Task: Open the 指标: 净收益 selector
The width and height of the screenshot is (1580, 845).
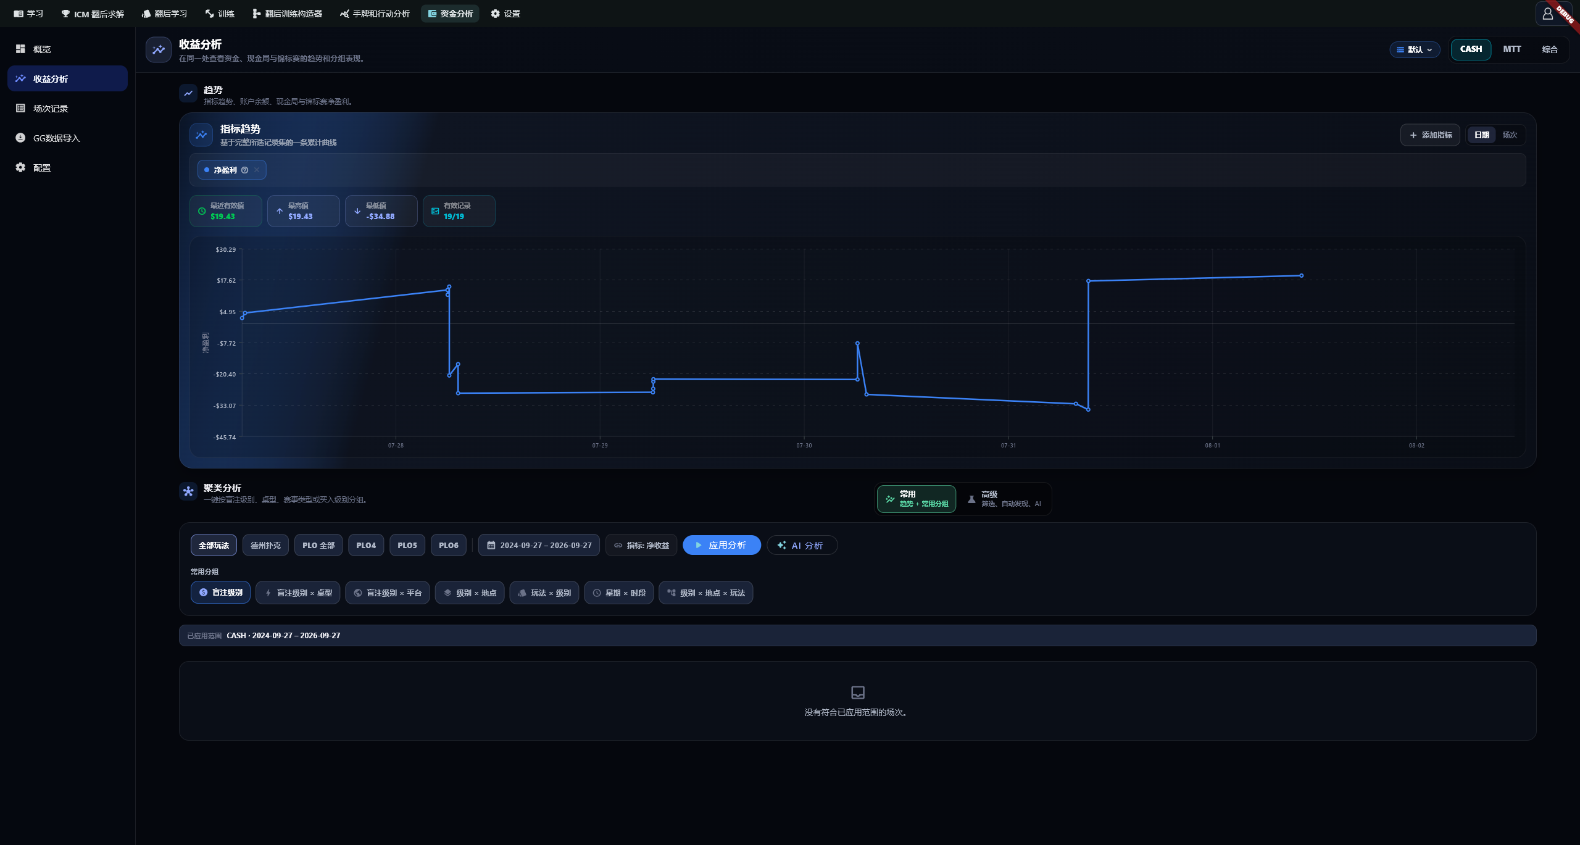Action: (641, 545)
